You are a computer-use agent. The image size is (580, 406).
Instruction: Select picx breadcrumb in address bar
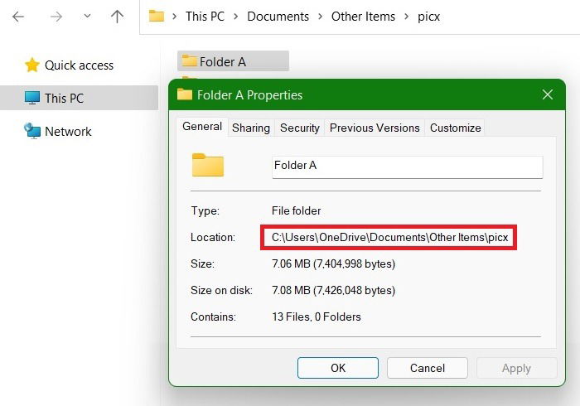(428, 17)
